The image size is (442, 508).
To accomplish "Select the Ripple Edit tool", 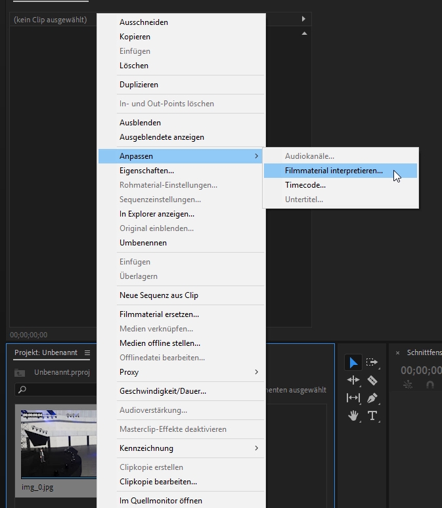I will [x=353, y=380].
